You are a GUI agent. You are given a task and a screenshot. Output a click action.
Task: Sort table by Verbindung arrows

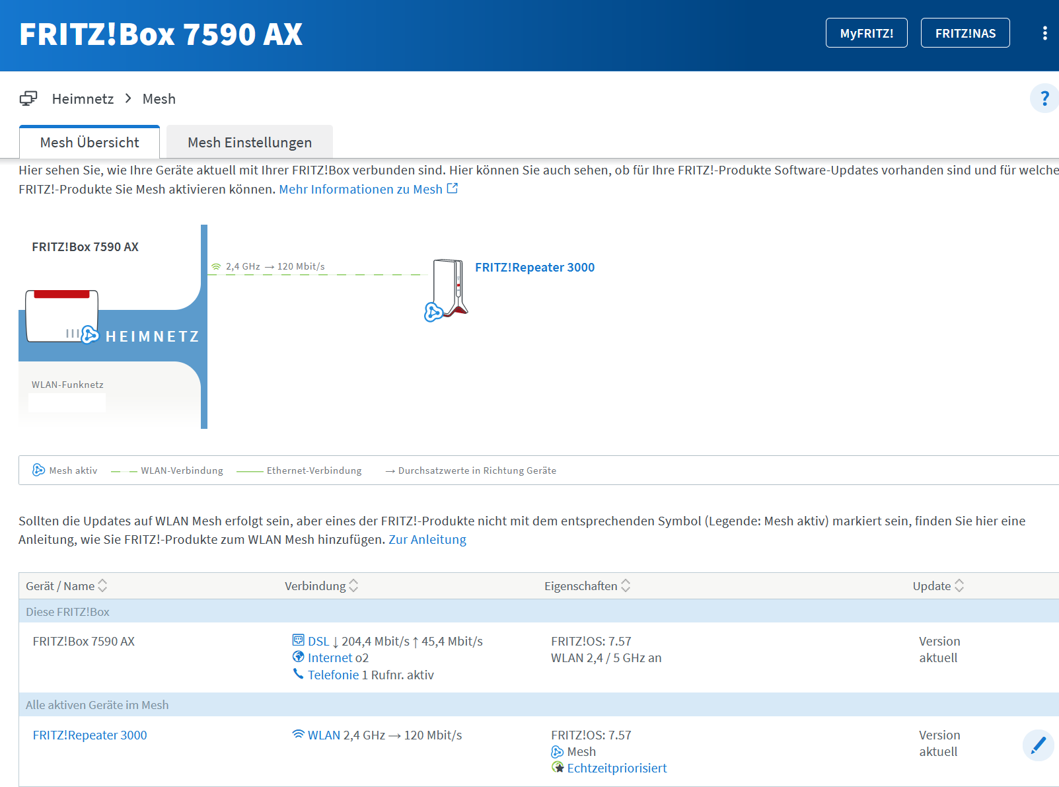click(353, 585)
